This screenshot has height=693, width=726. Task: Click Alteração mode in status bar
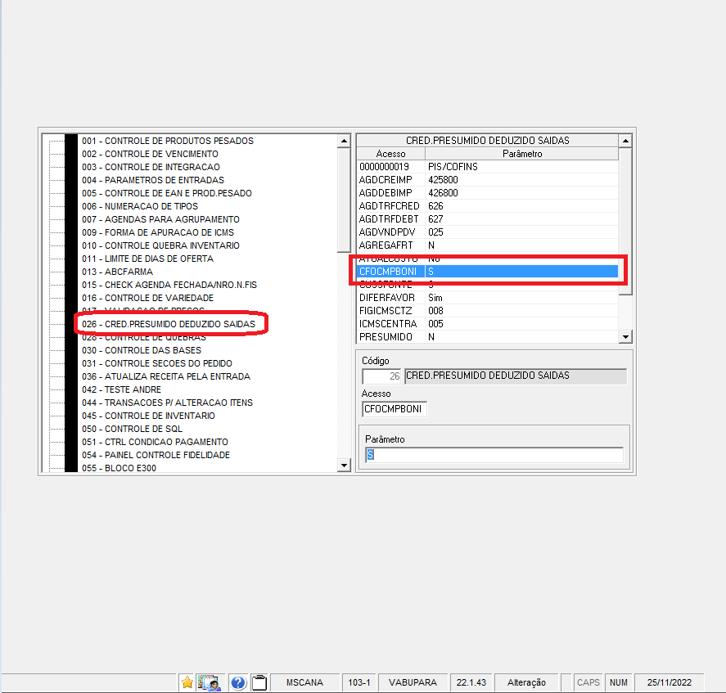(x=526, y=682)
